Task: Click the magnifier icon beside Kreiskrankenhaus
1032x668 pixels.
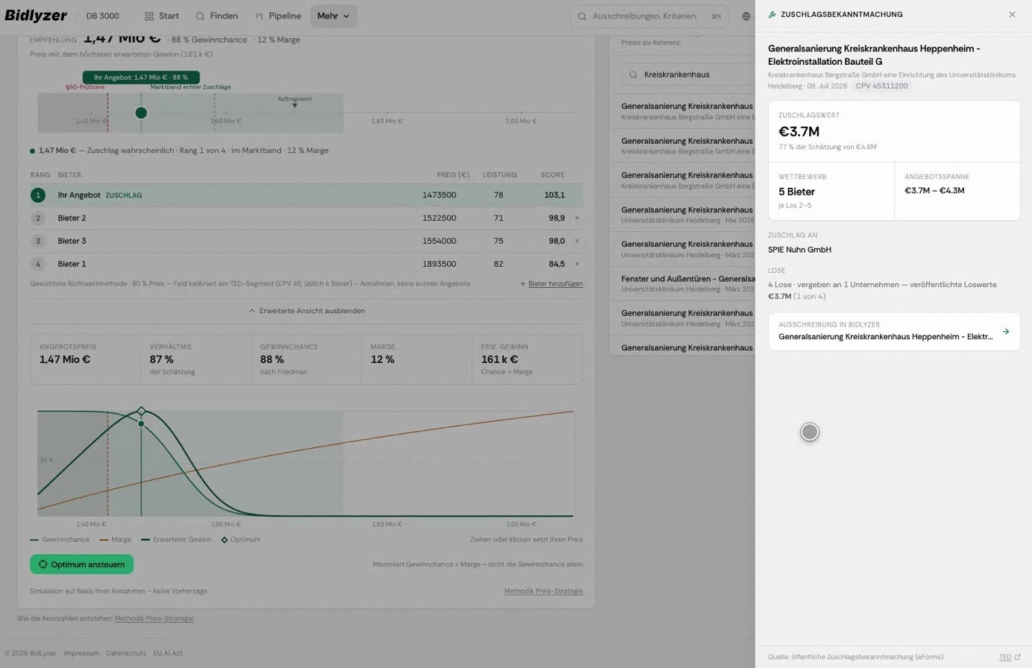Action: click(633, 75)
